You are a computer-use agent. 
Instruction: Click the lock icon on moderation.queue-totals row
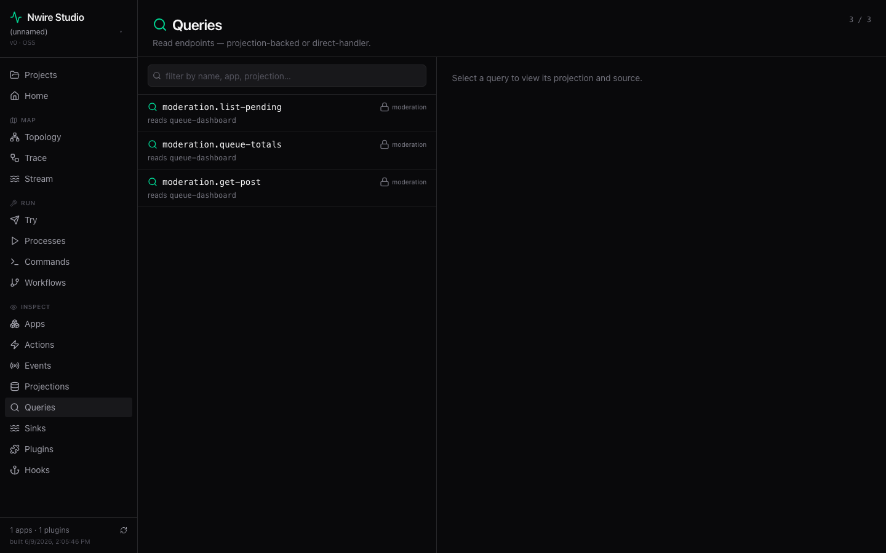[x=385, y=144]
